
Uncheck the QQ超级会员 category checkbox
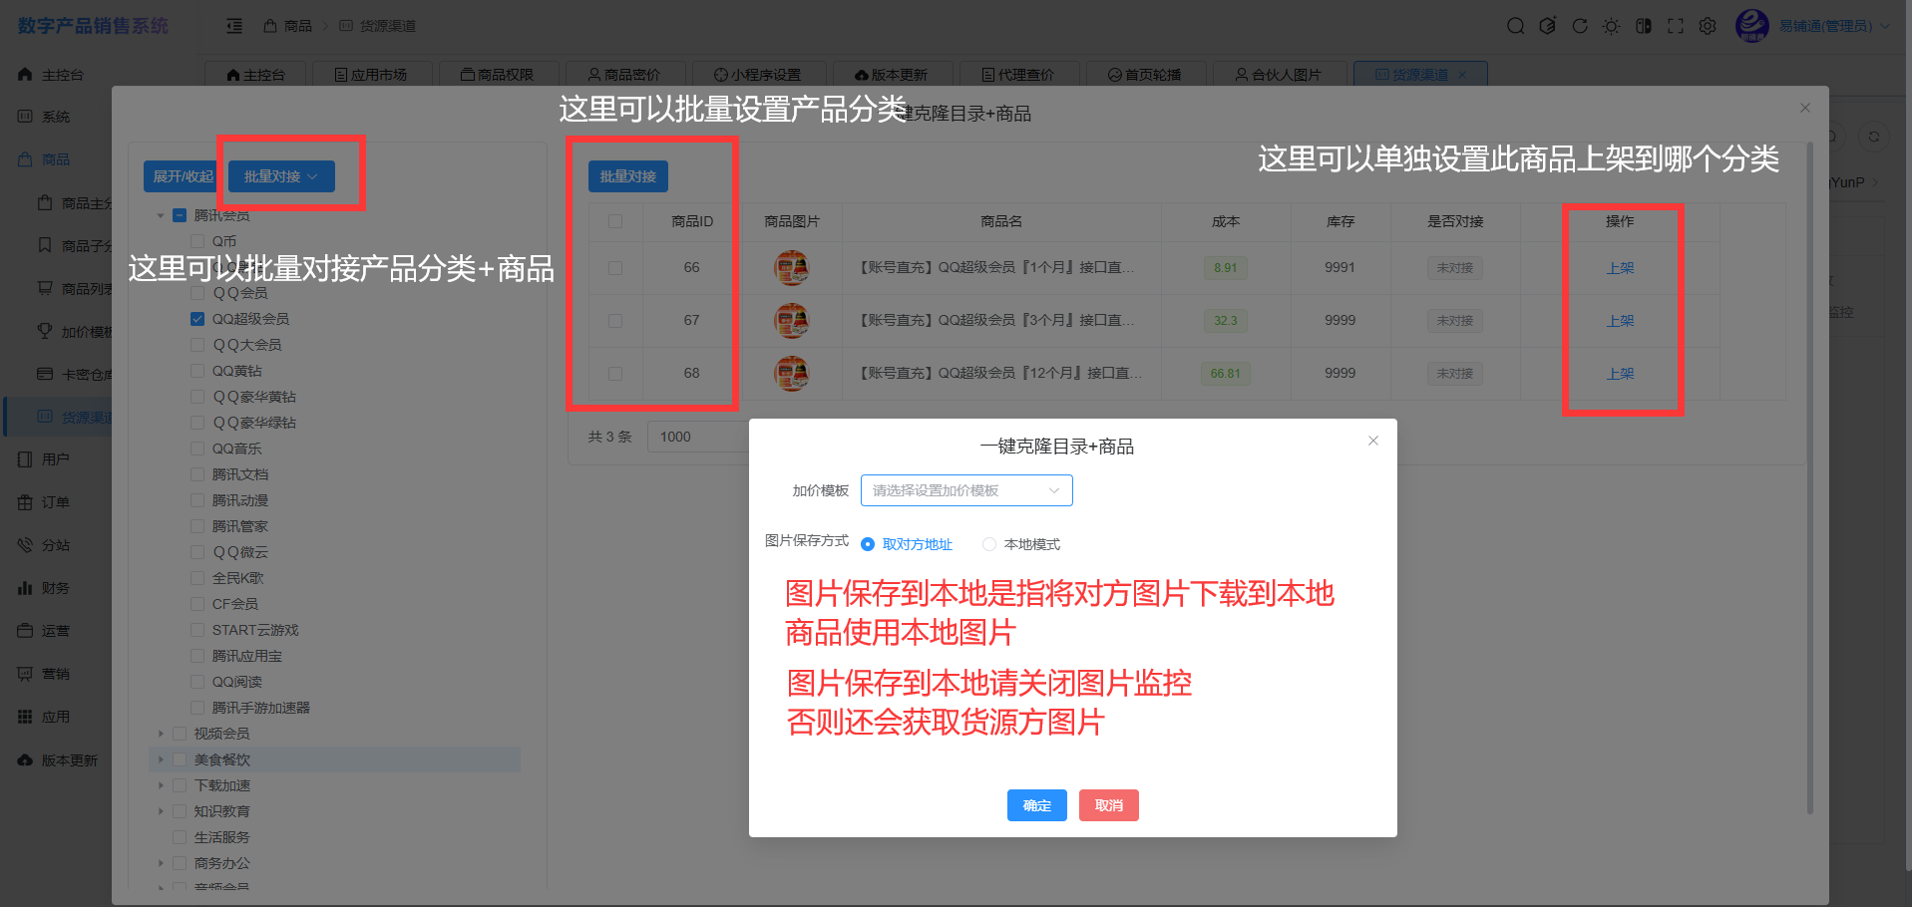pyautogui.click(x=197, y=319)
